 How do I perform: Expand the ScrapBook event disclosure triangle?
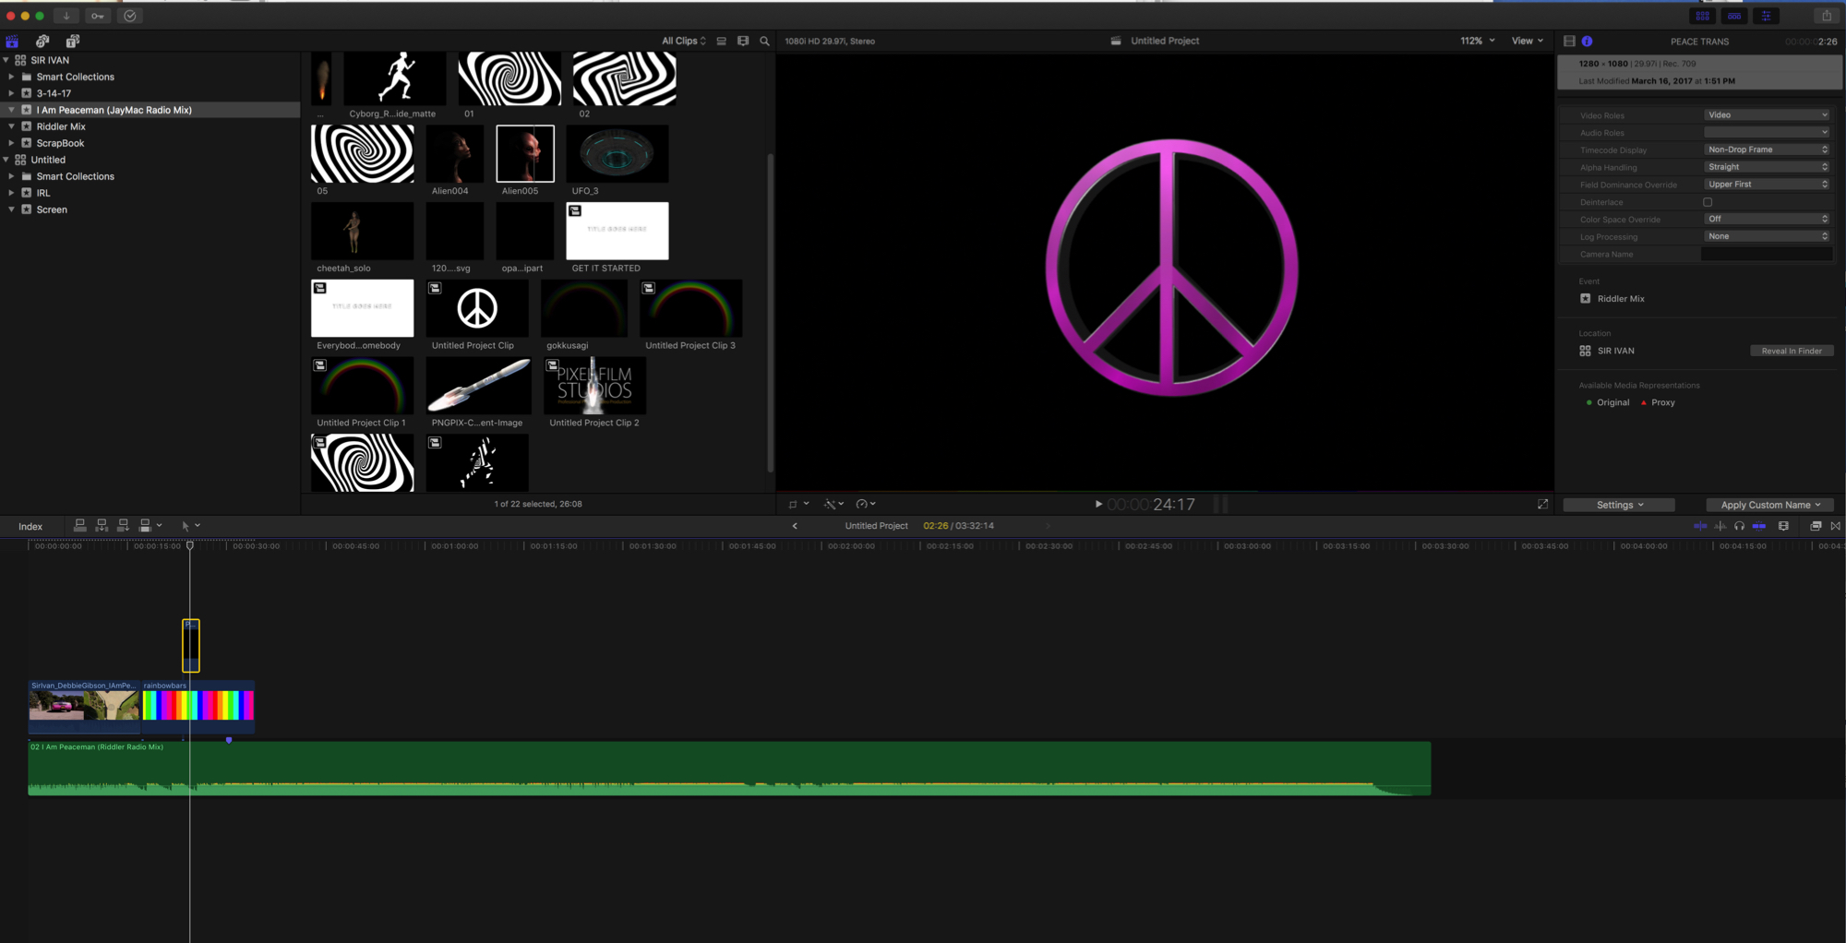click(11, 143)
